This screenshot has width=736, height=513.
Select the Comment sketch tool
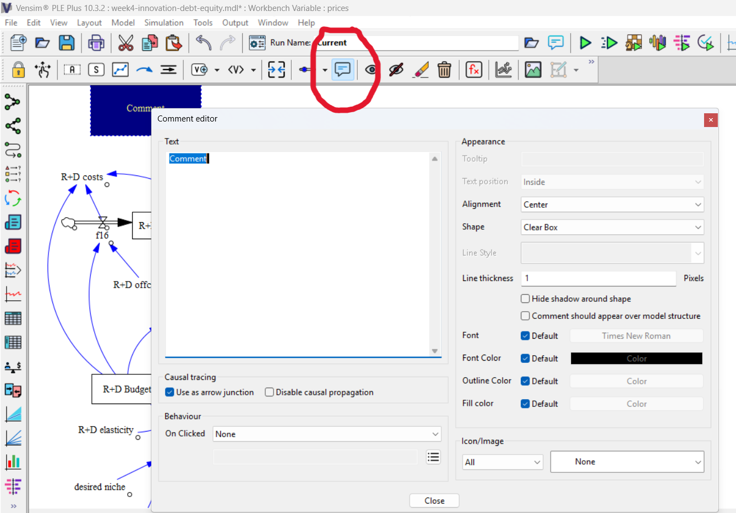342,70
